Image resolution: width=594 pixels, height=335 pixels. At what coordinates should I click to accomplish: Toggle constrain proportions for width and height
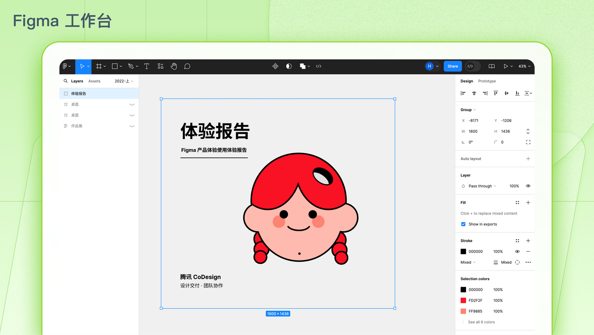pyautogui.click(x=528, y=131)
